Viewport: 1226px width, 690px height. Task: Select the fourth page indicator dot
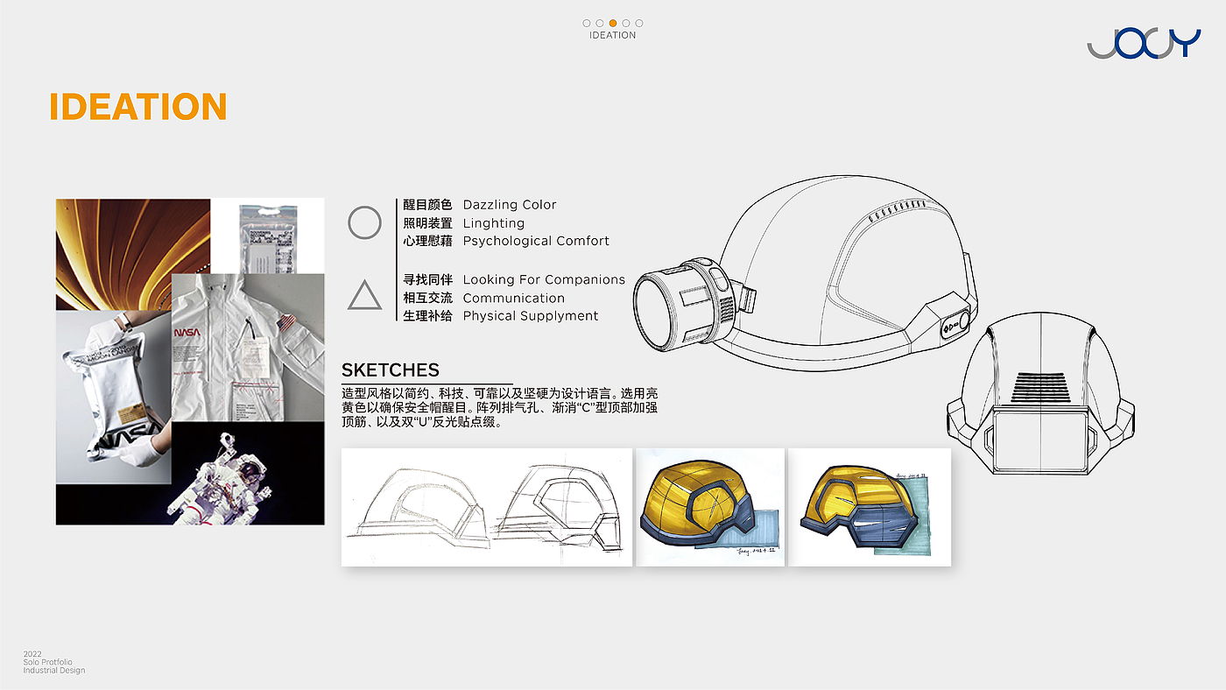[626, 24]
